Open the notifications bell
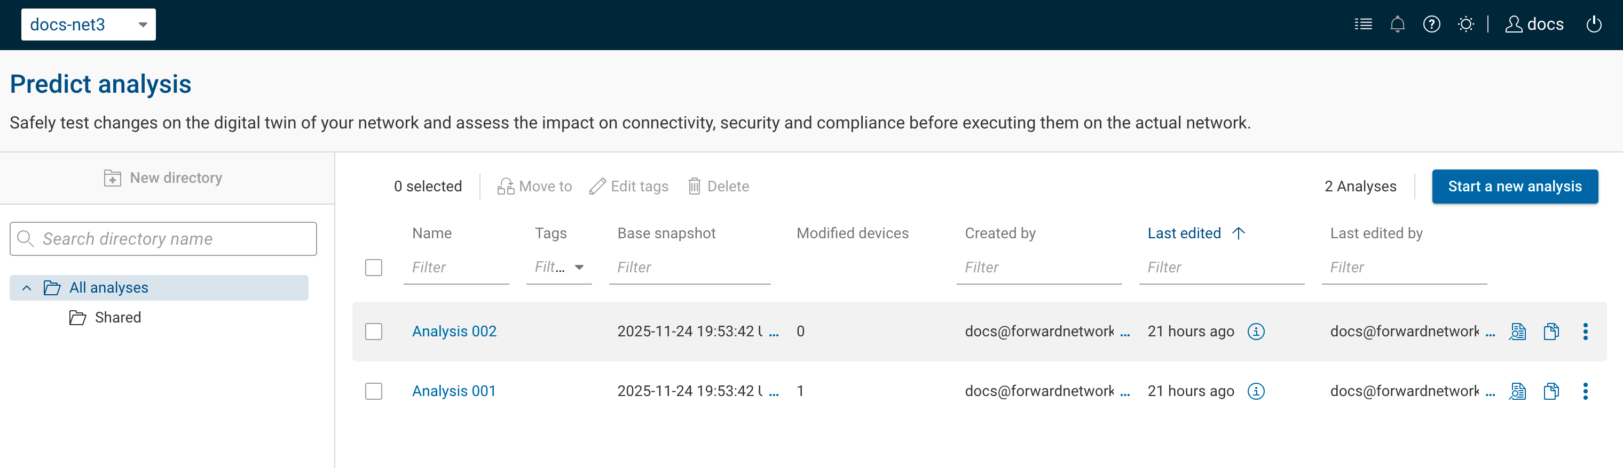The image size is (1623, 468). click(1397, 25)
